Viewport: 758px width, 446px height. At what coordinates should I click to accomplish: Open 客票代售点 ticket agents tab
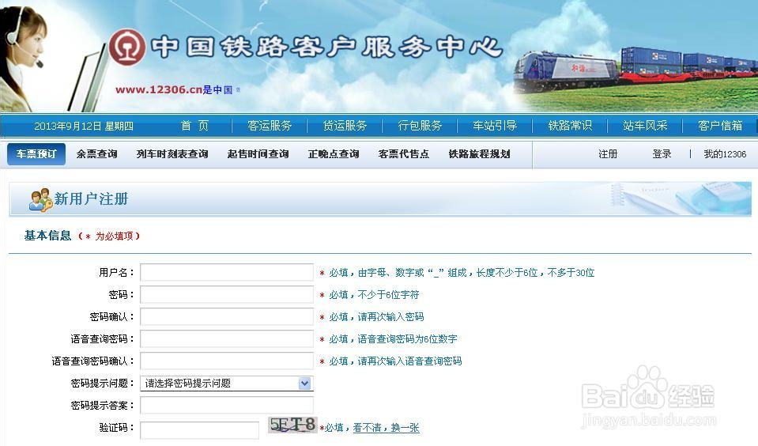(404, 154)
